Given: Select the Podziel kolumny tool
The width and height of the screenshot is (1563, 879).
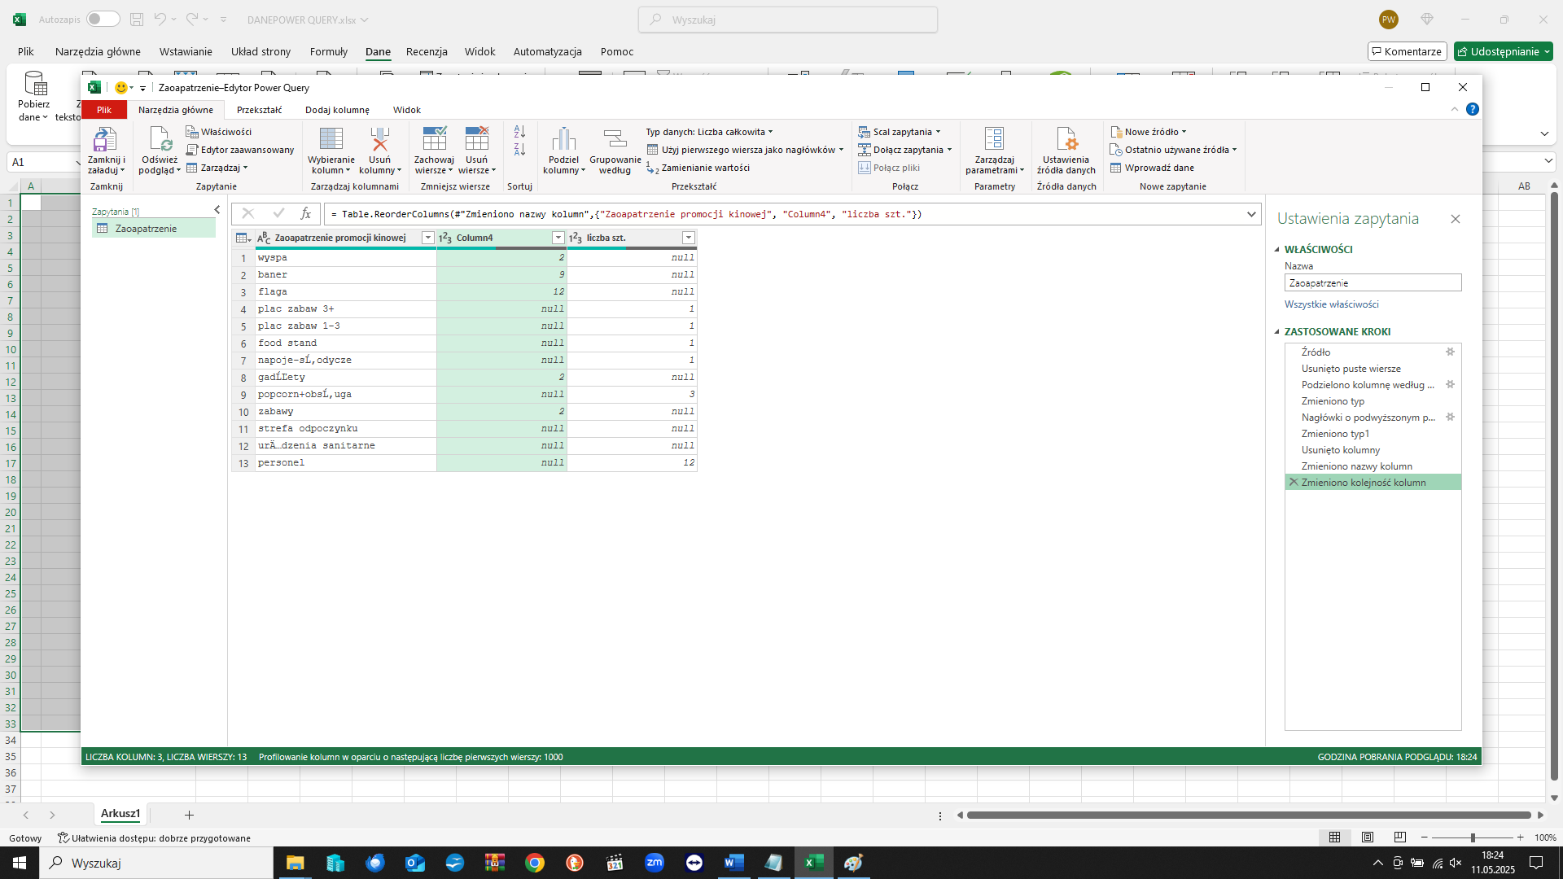Looking at the screenshot, I should click(563, 151).
